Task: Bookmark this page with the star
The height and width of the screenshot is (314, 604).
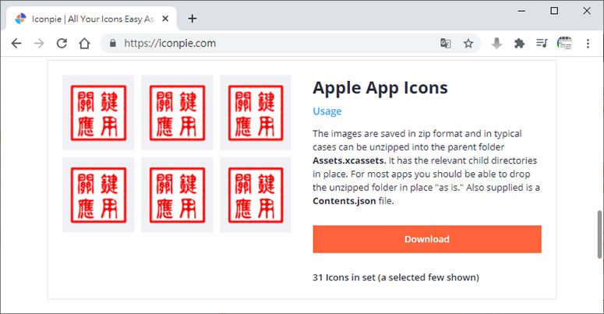Action: click(468, 43)
